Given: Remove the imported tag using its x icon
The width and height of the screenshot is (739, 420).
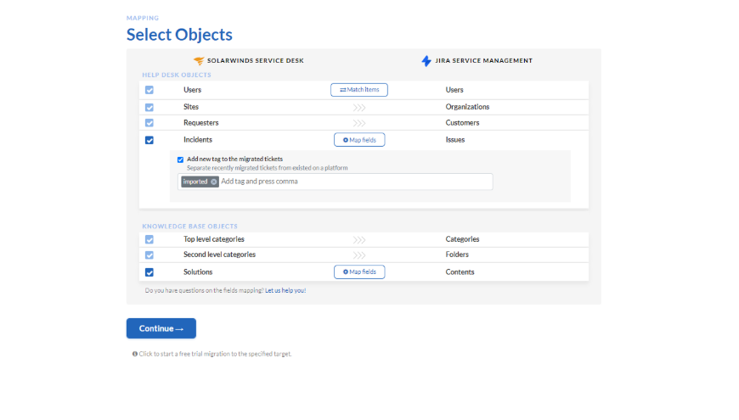Looking at the screenshot, I should [x=213, y=182].
